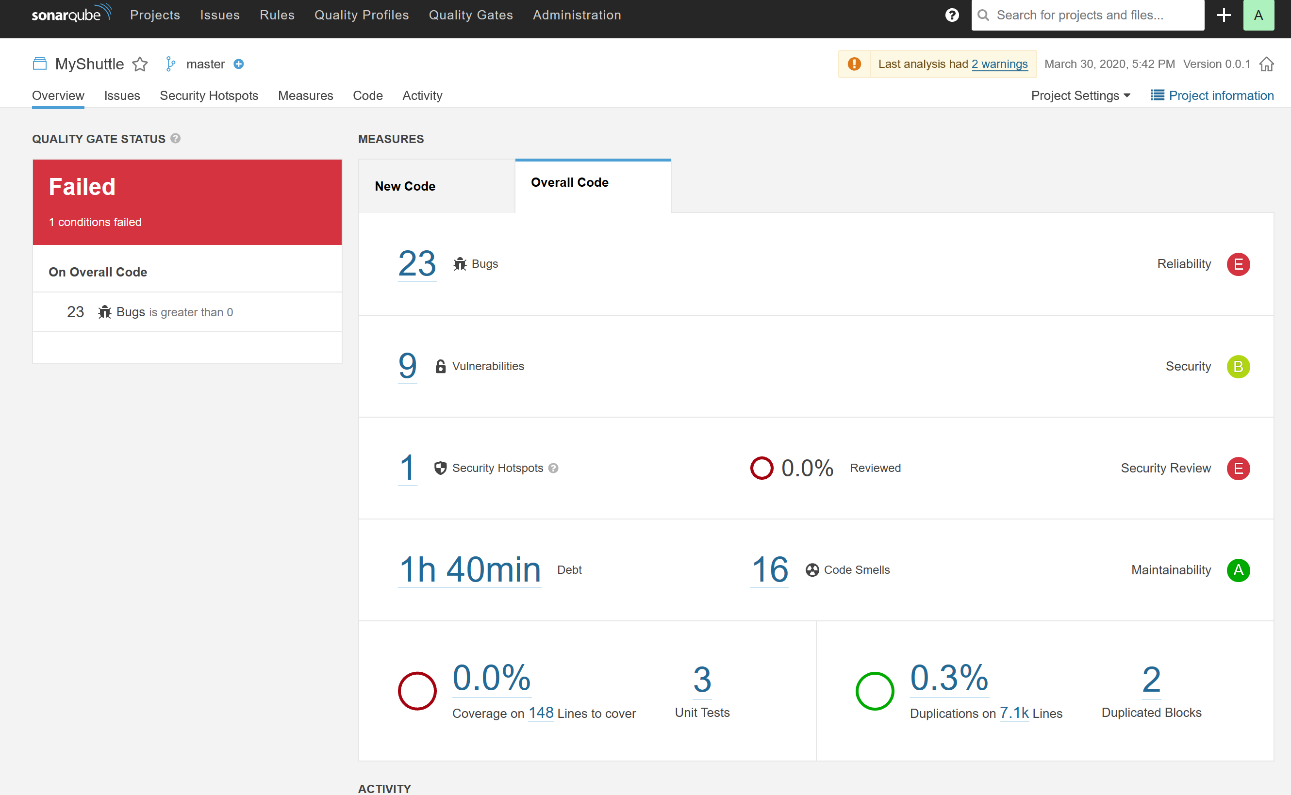This screenshot has width=1291, height=795.
Task: Switch to the Code tab
Action: pyautogui.click(x=368, y=96)
